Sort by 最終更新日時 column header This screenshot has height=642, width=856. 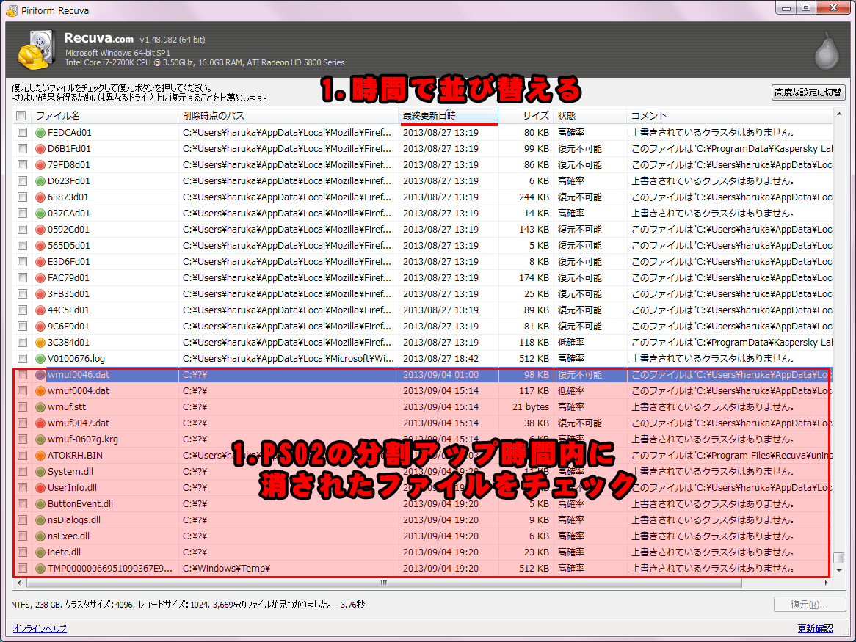click(x=449, y=116)
